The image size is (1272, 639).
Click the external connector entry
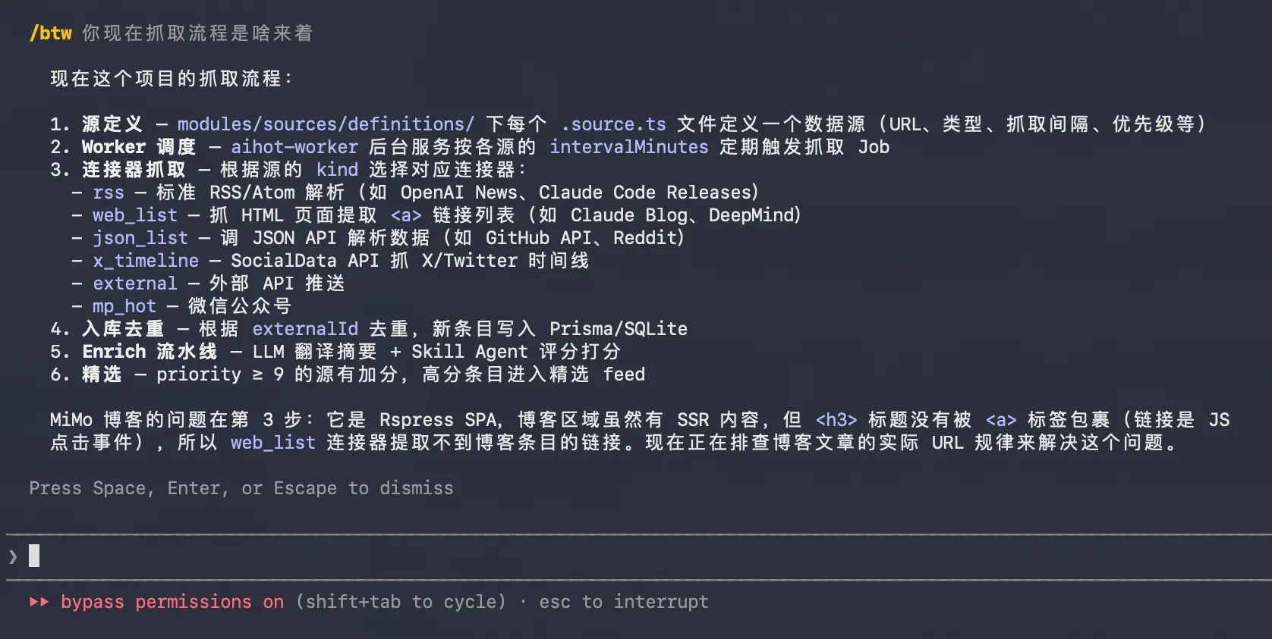[x=135, y=283]
